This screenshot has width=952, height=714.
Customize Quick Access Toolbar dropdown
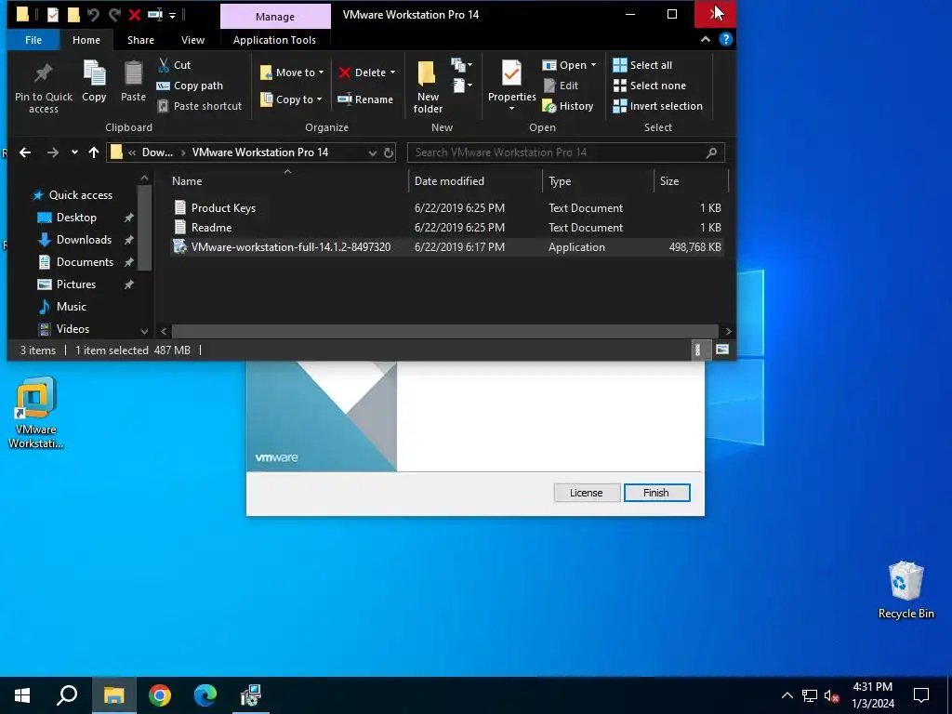pos(172,15)
